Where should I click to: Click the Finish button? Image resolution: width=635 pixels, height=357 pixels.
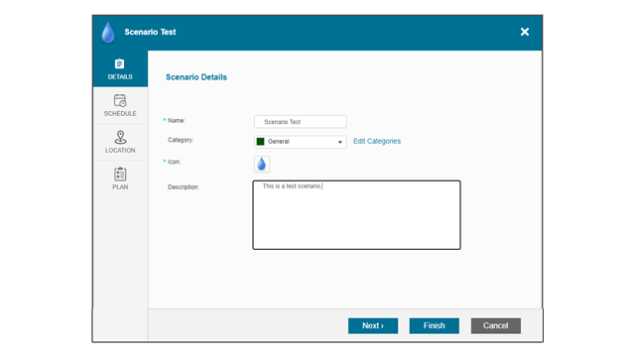click(435, 326)
